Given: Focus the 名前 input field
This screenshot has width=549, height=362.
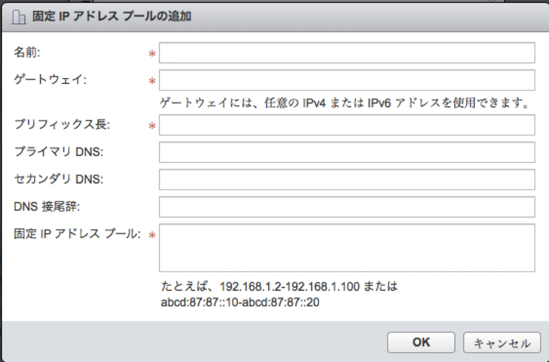Looking at the screenshot, I should point(347,53).
